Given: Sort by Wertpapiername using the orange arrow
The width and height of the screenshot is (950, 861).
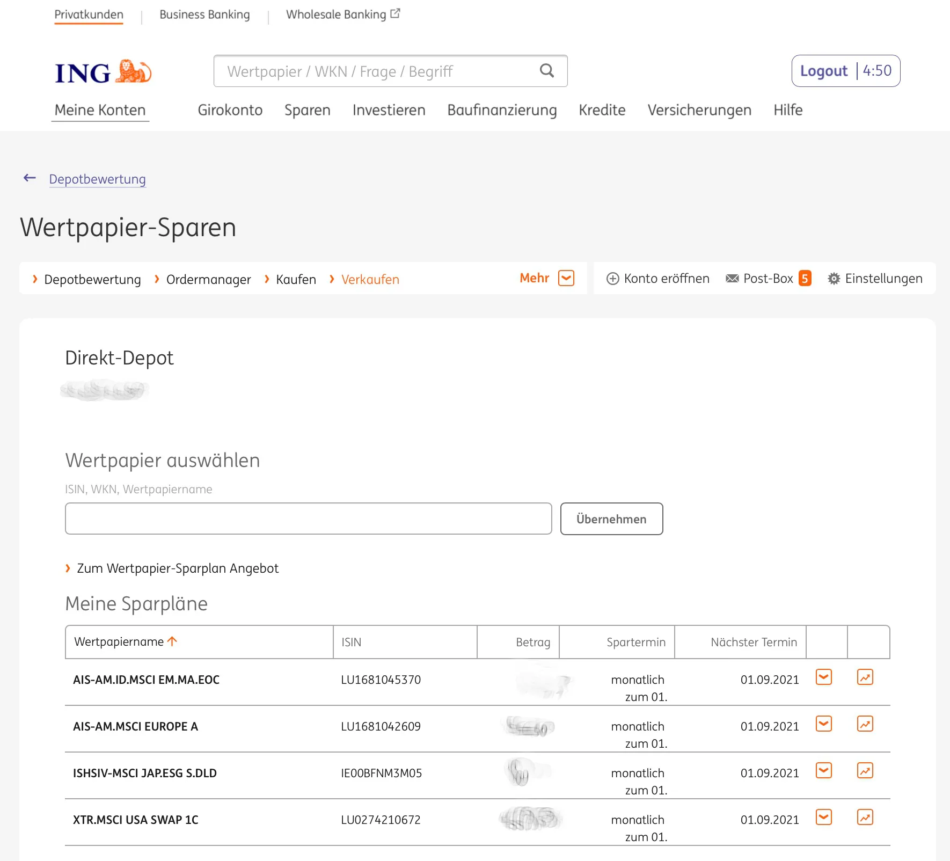Looking at the screenshot, I should point(172,641).
